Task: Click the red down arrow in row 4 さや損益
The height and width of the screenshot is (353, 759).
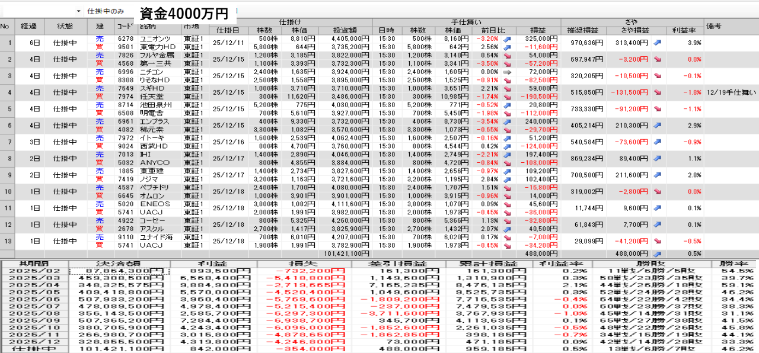Action: coord(657,92)
